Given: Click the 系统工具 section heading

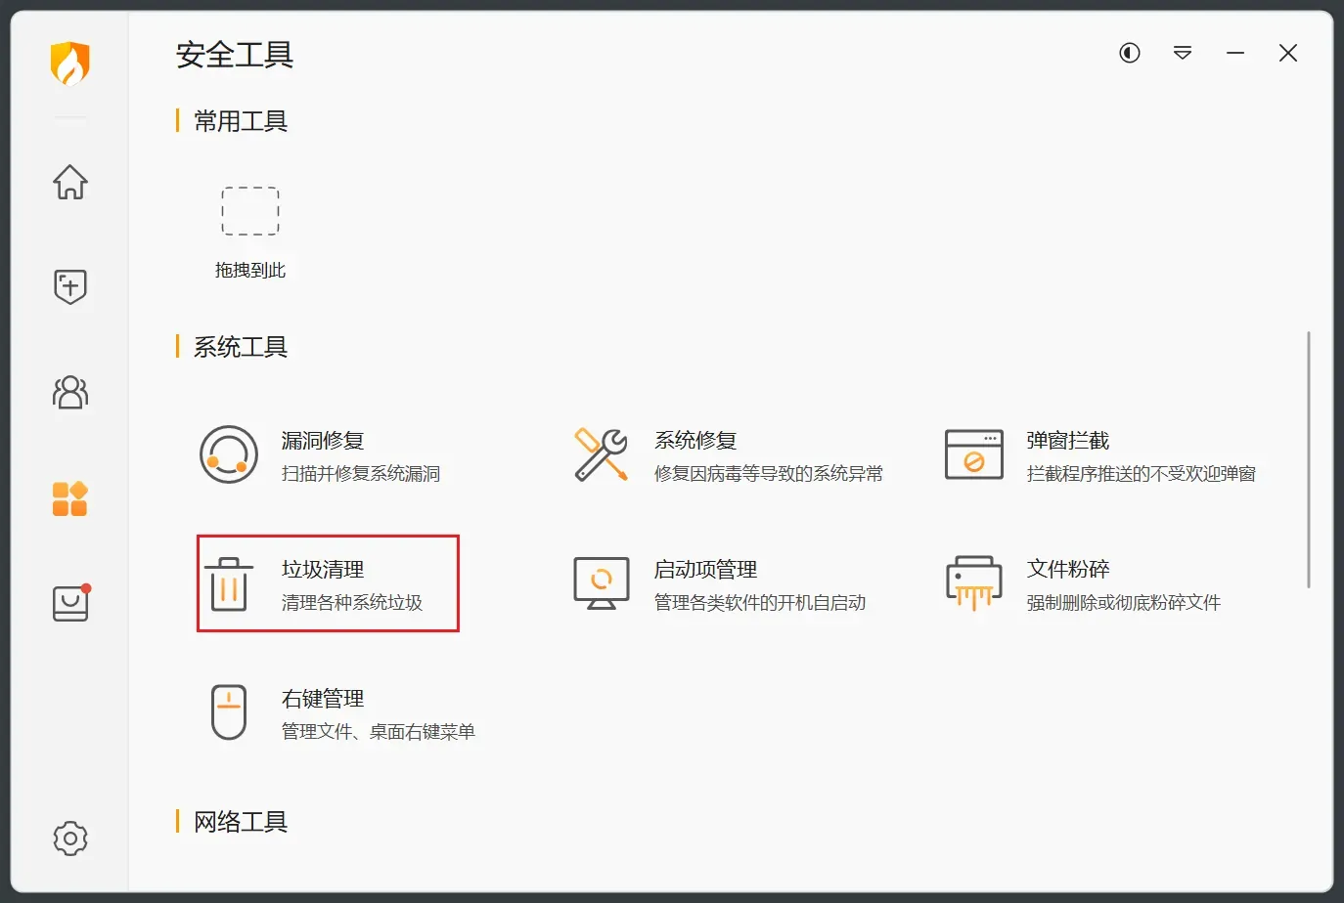Looking at the screenshot, I should click(x=241, y=347).
